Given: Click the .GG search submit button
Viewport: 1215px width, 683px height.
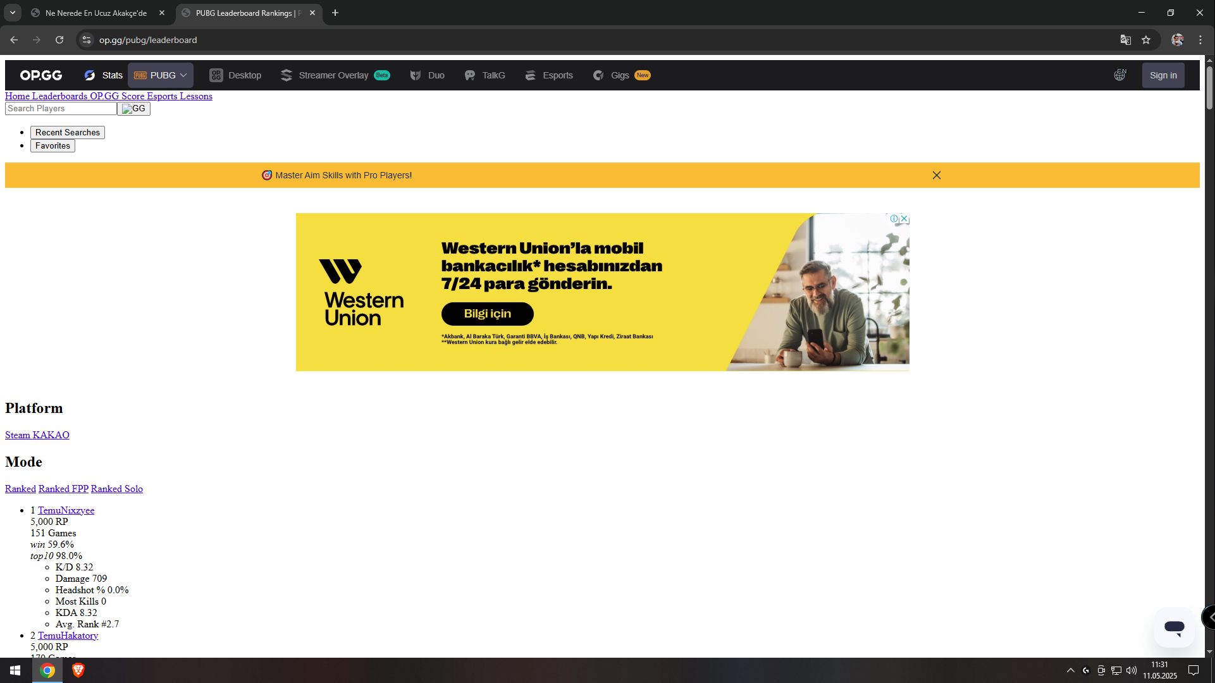Looking at the screenshot, I should [x=133, y=109].
